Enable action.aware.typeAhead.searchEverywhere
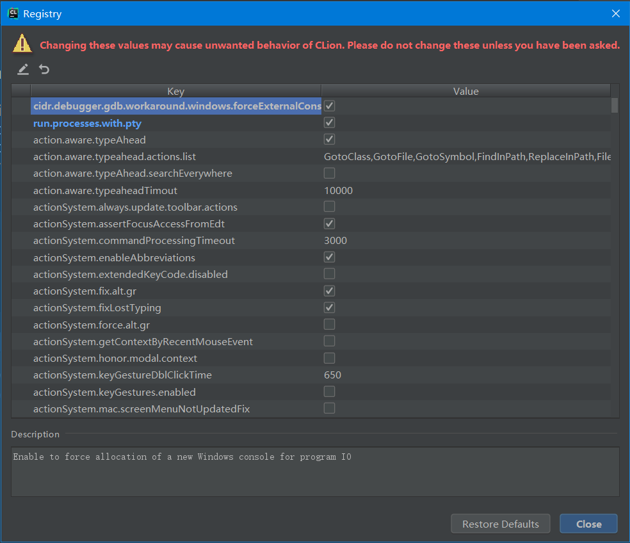Viewport: 630px width, 543px height. click(x=329, y=173)
